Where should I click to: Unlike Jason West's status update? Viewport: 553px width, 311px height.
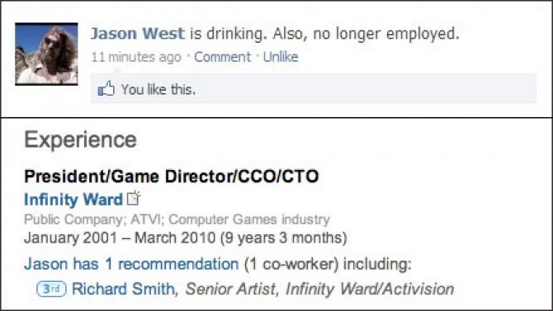[281, 57]
